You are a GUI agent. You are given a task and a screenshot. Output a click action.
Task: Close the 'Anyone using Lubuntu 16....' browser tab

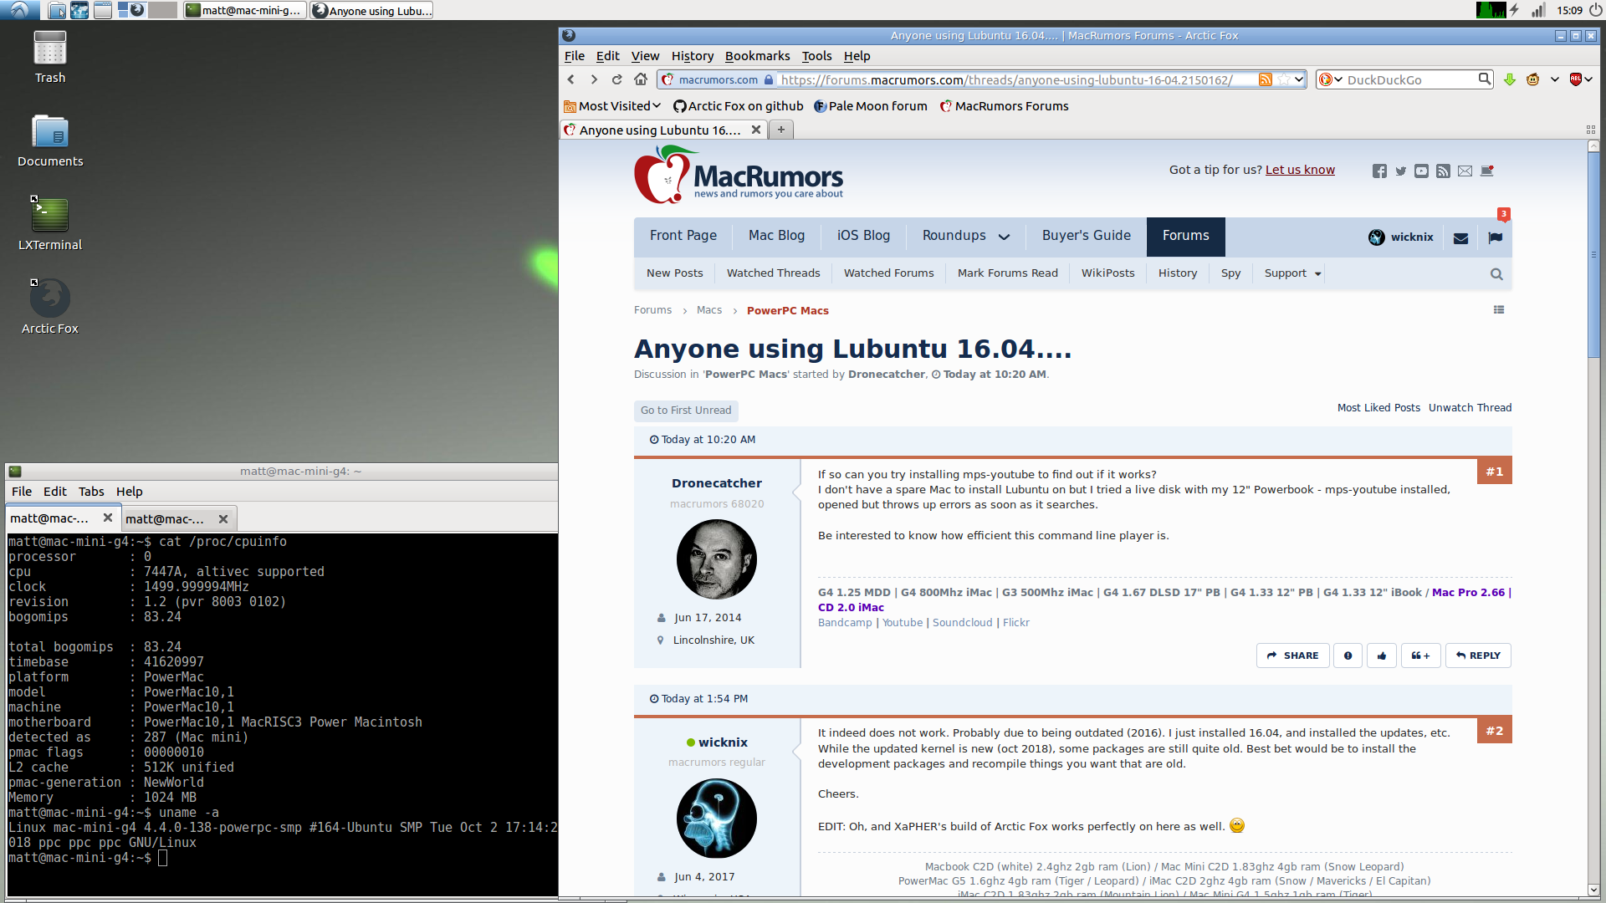[756, 130]
